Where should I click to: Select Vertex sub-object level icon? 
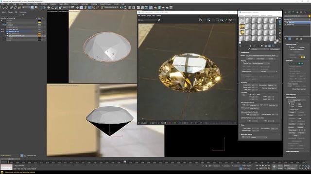click(x=291, y=63)
